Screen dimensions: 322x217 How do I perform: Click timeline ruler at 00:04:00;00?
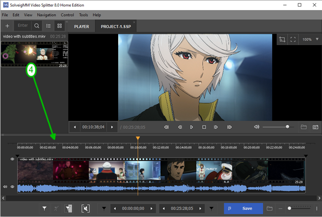tap(70, 148)
